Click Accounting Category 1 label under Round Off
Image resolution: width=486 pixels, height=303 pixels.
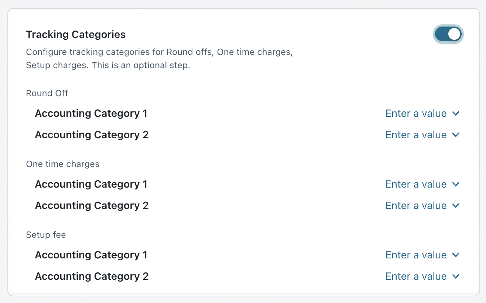[x=91, y=114]
